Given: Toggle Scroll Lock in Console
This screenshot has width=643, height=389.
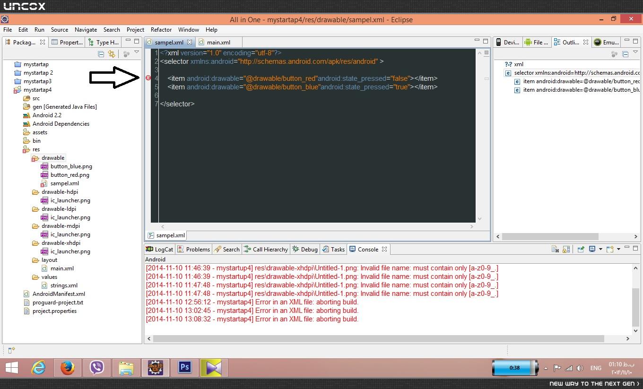Looking at the screenshot, I should (x=566, y=249).
